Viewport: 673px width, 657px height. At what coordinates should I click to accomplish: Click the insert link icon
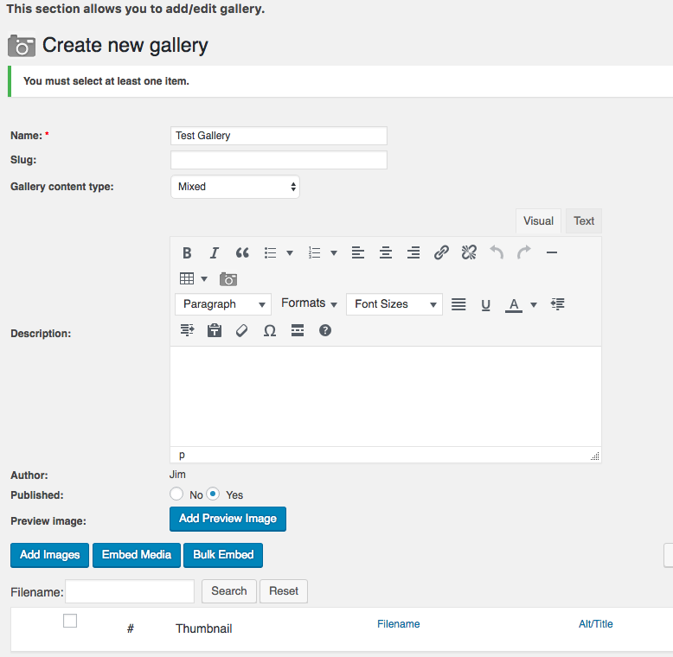click(x=441, y=253)
